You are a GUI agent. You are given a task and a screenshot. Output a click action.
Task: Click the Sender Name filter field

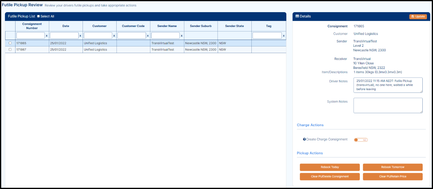coord(165,35)
